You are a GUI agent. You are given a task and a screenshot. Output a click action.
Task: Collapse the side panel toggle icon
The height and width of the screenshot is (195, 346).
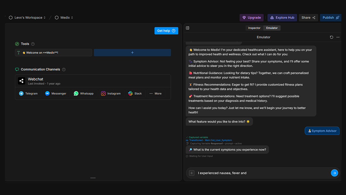[x=187, y=28]
